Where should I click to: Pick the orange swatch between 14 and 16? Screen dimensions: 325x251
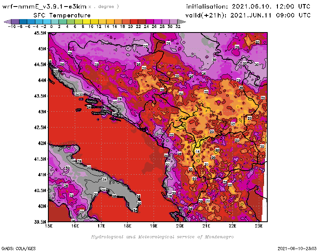tap(110, 22)
